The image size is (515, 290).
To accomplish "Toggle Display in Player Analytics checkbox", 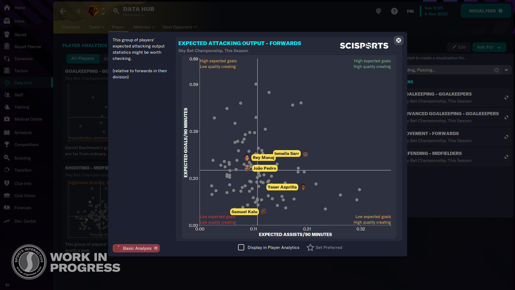I will 241,247.
